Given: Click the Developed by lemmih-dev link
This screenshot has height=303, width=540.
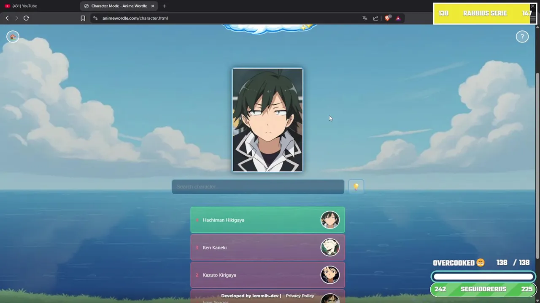Looking at the screenshot, I should (x=250, y=296).
